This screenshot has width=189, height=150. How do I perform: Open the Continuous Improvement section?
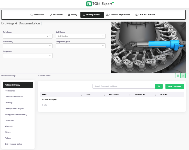118,15
